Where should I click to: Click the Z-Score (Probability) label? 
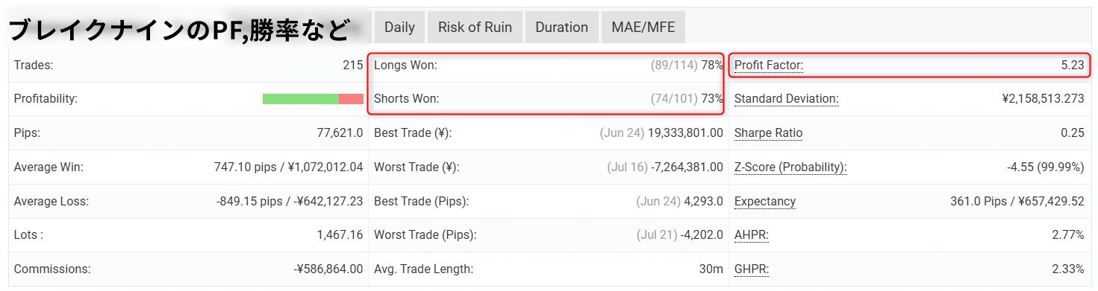tap(790, 167)
